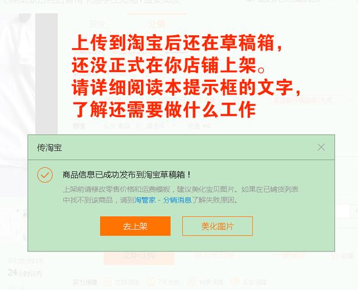358x290 pixels.
Task: Click the faded 一键铺货 button
Action: point(289,255)
